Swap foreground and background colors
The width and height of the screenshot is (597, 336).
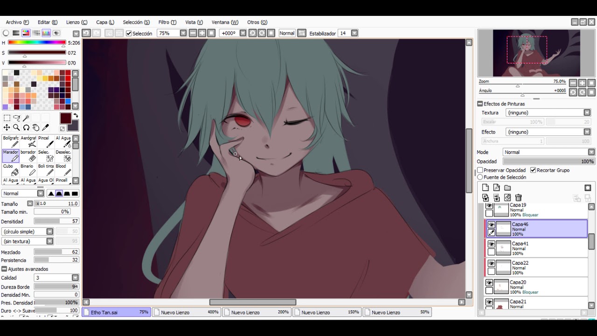pos(76,116)
